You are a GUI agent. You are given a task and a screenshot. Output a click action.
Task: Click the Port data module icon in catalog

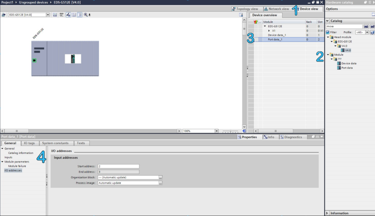tap(339, 68)
